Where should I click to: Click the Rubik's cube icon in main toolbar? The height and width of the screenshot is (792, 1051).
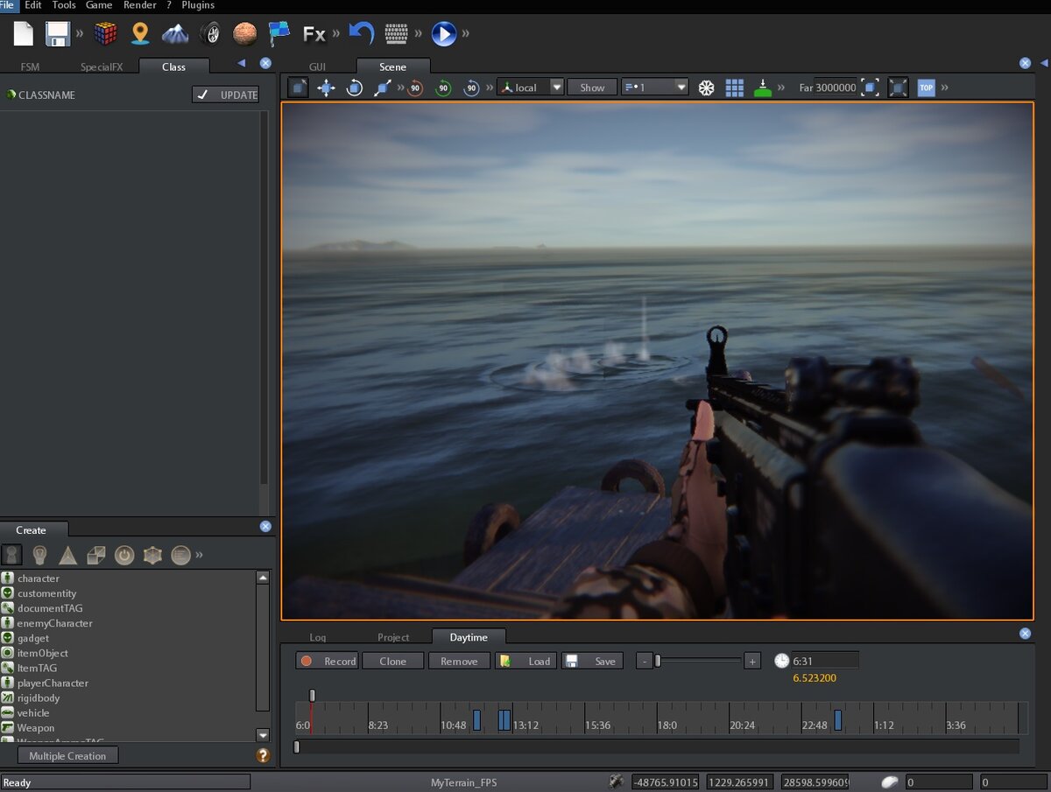(x=106, y=34)
